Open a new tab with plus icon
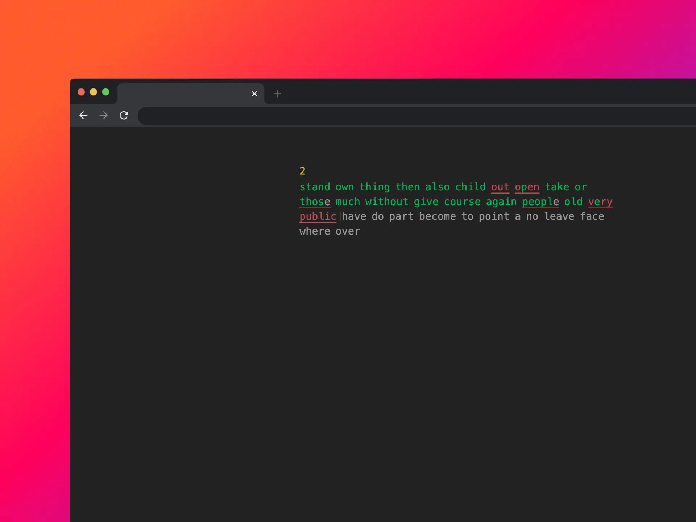 click(278, 94)
